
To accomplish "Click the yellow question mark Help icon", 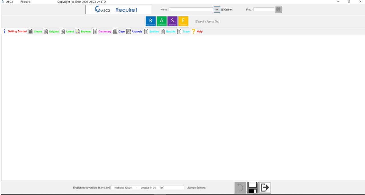I will (x=193, y=32).
